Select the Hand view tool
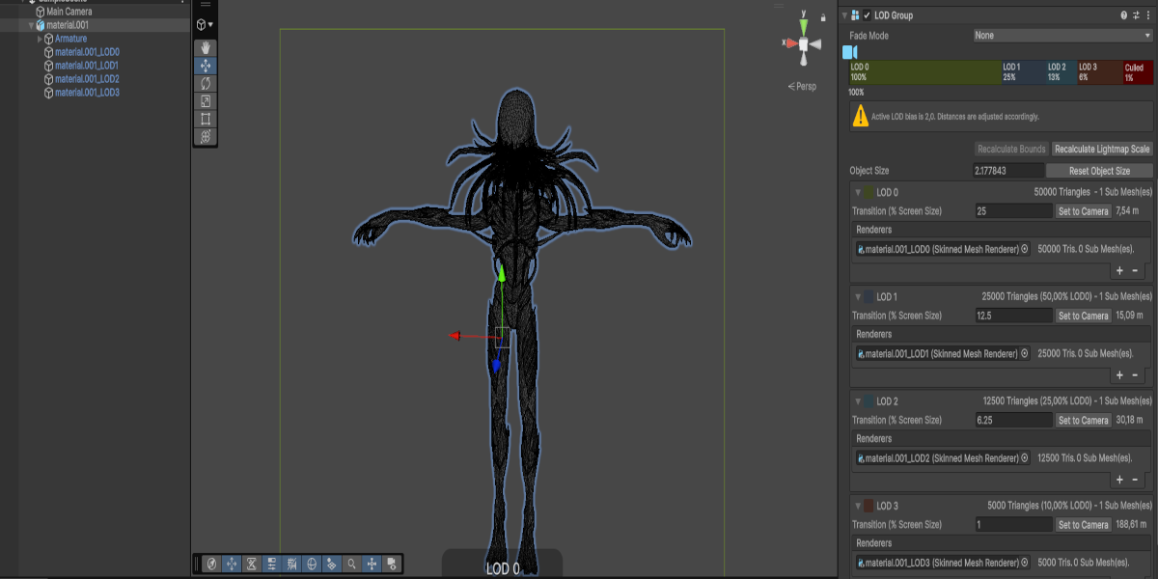 coord(206,48)
